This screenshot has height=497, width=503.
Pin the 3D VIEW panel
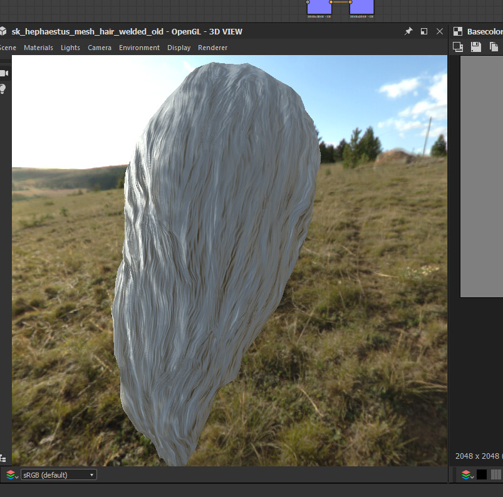[x=408, y=31]
